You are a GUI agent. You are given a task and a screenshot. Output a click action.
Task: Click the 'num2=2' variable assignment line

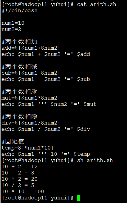coord(11,29)
